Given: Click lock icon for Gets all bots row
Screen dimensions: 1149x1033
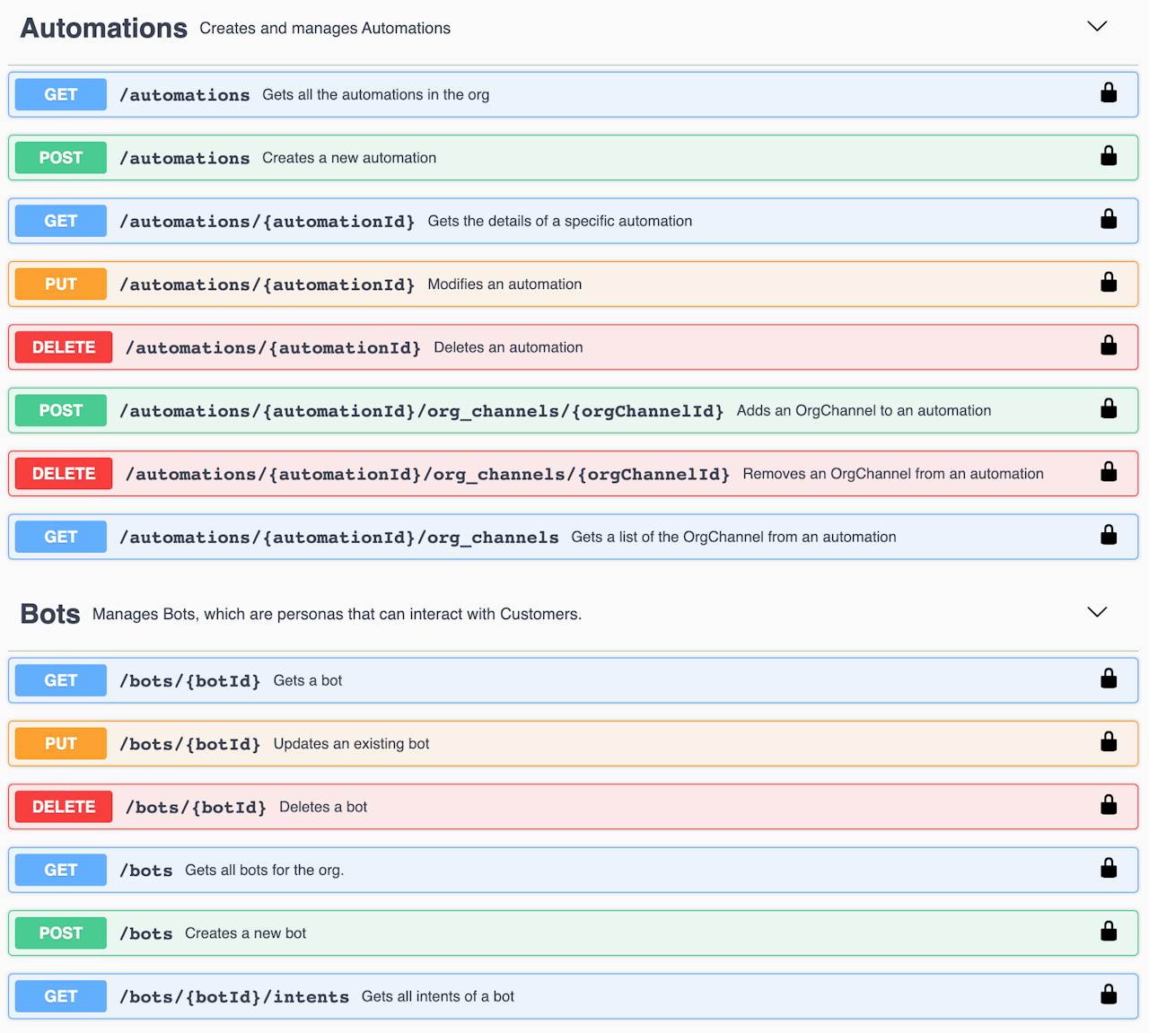Looking at the screenshot, I should coord(1109,868).
